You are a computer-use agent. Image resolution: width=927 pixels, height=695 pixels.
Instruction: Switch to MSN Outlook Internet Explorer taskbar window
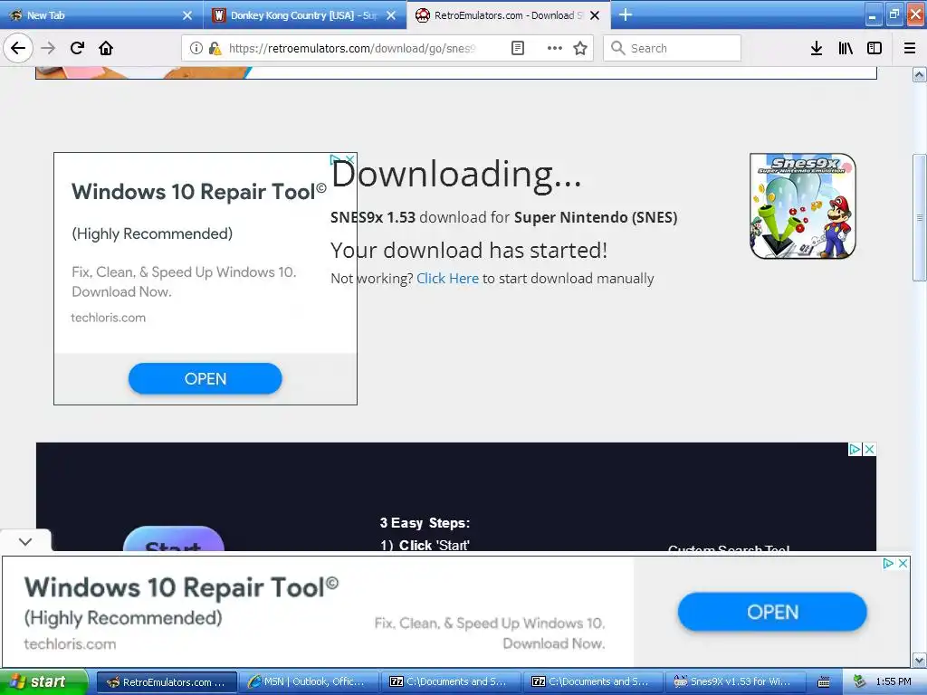click(309, 682)
